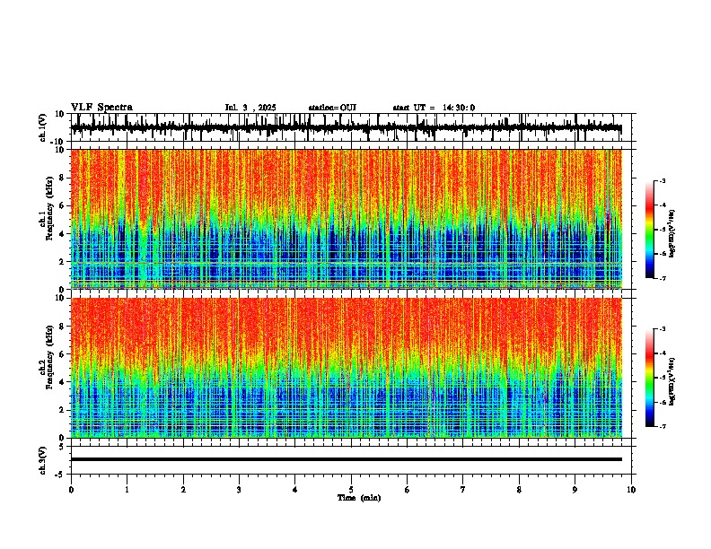Viewport: 711px width, 549px height.
Task: Click the 5 tick on the Time axis
Action: coord(351,490)
